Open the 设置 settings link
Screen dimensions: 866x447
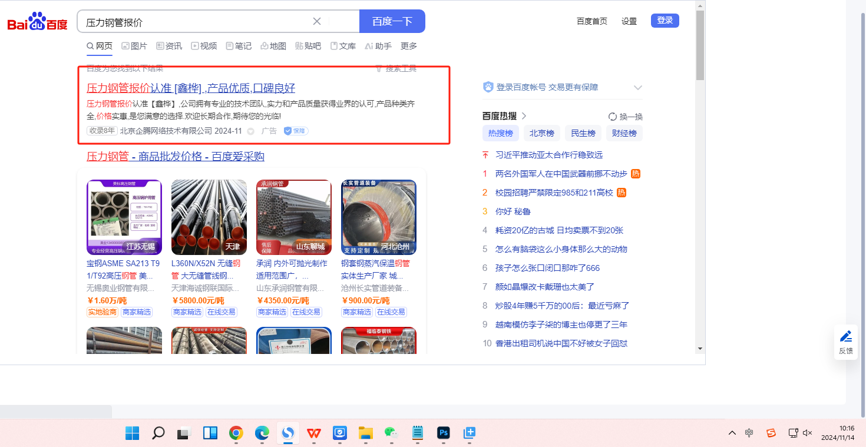(629, 21)
